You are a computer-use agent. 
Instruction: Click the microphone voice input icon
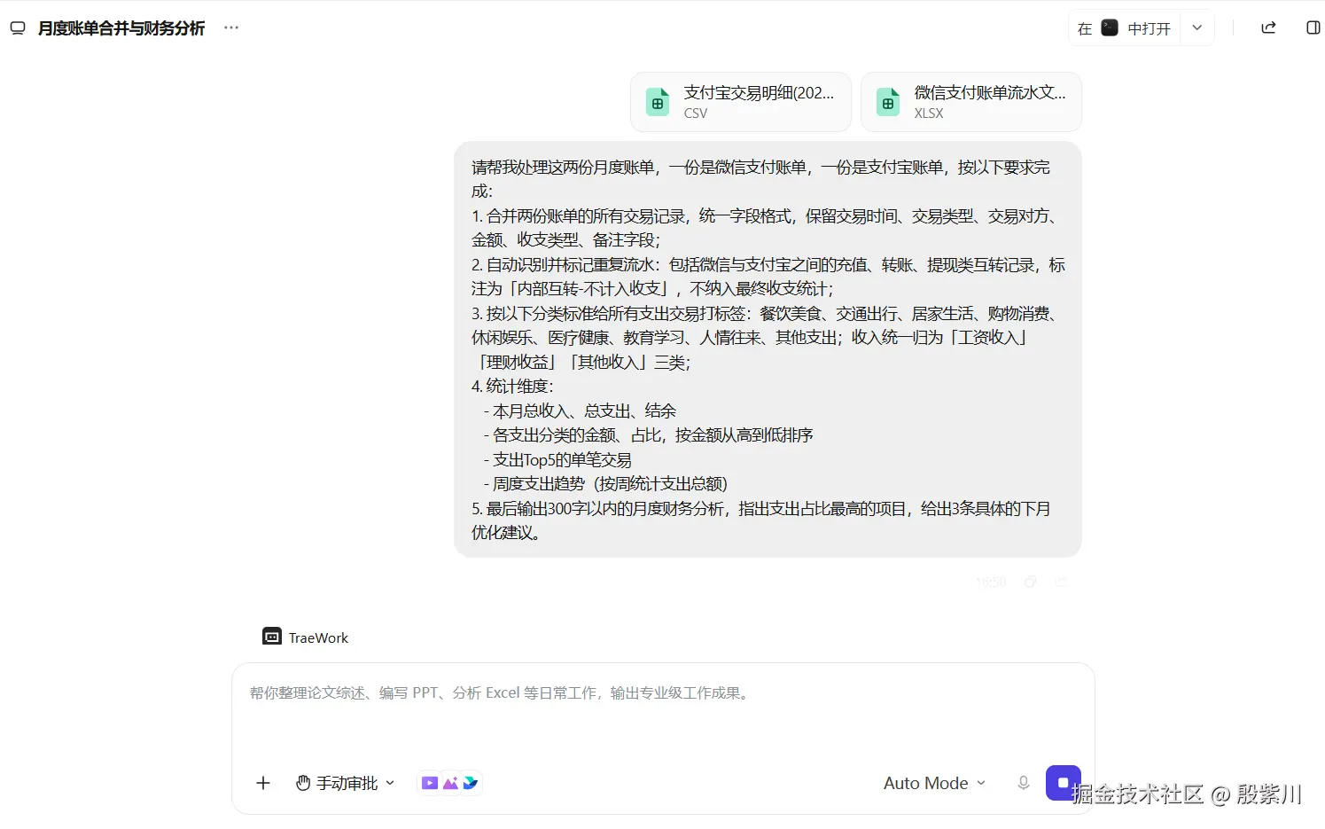[x=1023, y=783]
